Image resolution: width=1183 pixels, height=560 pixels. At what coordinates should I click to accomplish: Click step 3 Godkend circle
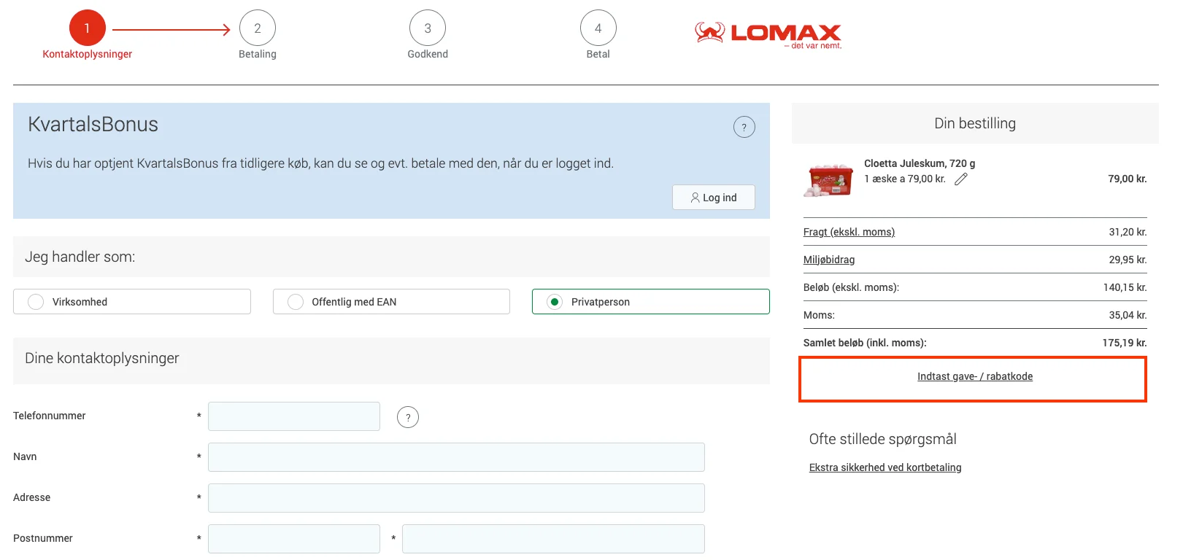click(428, 28)
